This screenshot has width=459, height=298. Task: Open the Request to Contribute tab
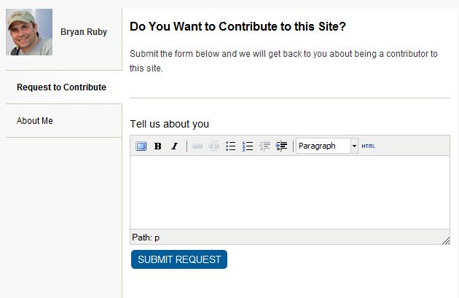(x=61, y=87)
